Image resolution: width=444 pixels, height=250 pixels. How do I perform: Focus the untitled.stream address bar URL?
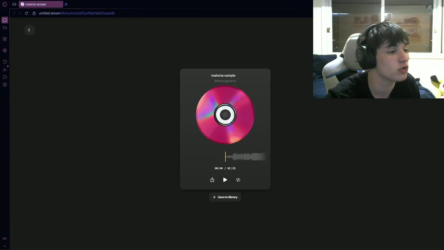77,13
